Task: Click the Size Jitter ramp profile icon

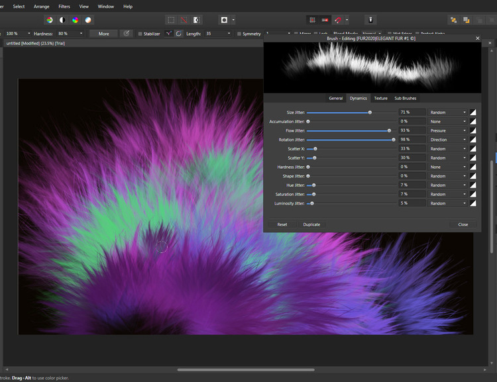Action: click(x=473, y=113)
